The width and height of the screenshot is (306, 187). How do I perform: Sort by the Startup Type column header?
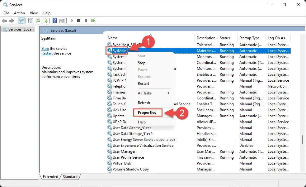click(x=249, y=38)
